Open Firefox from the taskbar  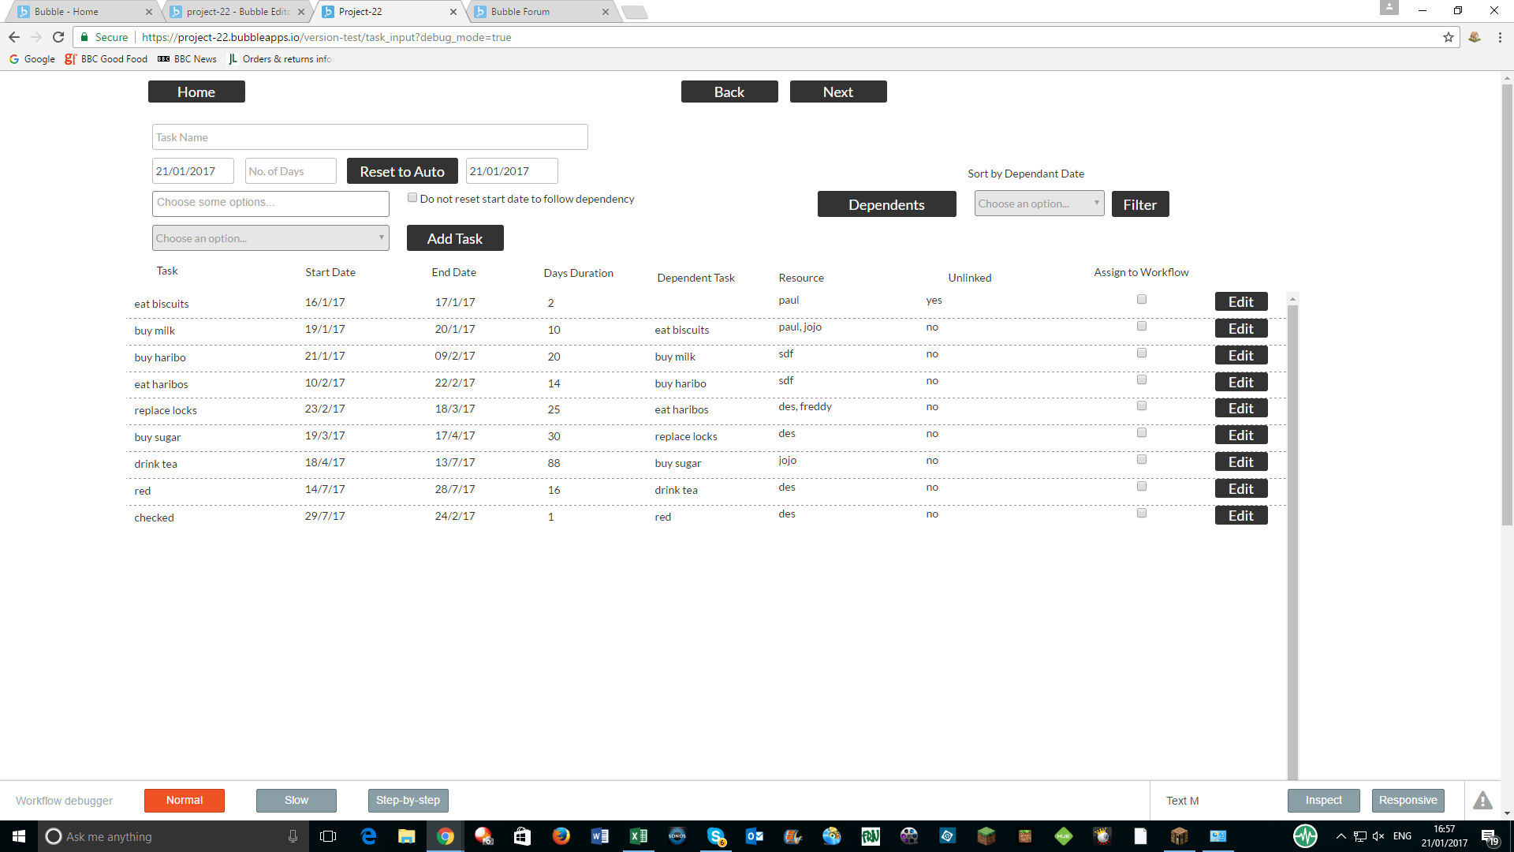click(x=561, y=836)
